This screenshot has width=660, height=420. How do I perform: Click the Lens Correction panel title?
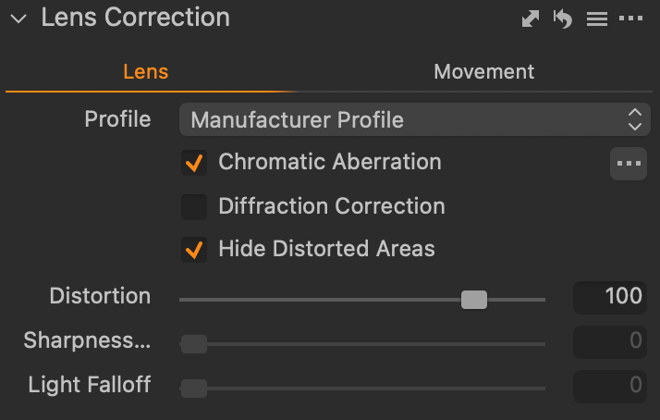coord(136,18)
